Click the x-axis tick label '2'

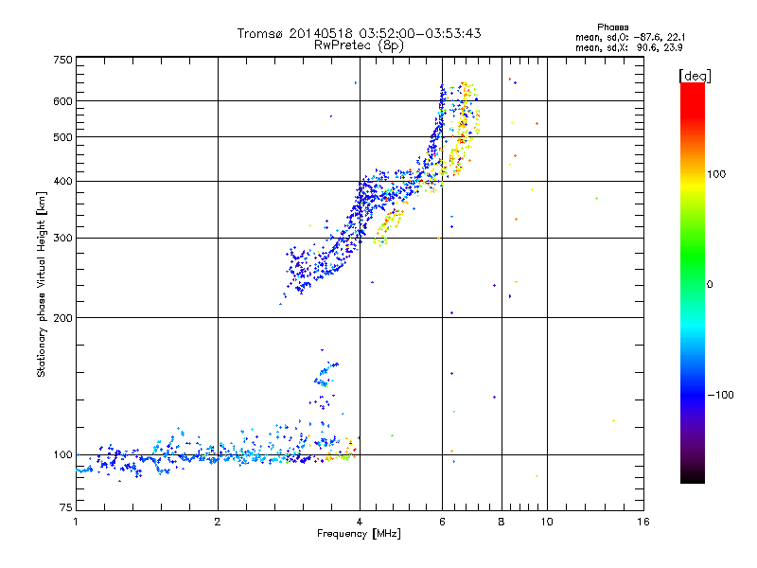(218, 522)
